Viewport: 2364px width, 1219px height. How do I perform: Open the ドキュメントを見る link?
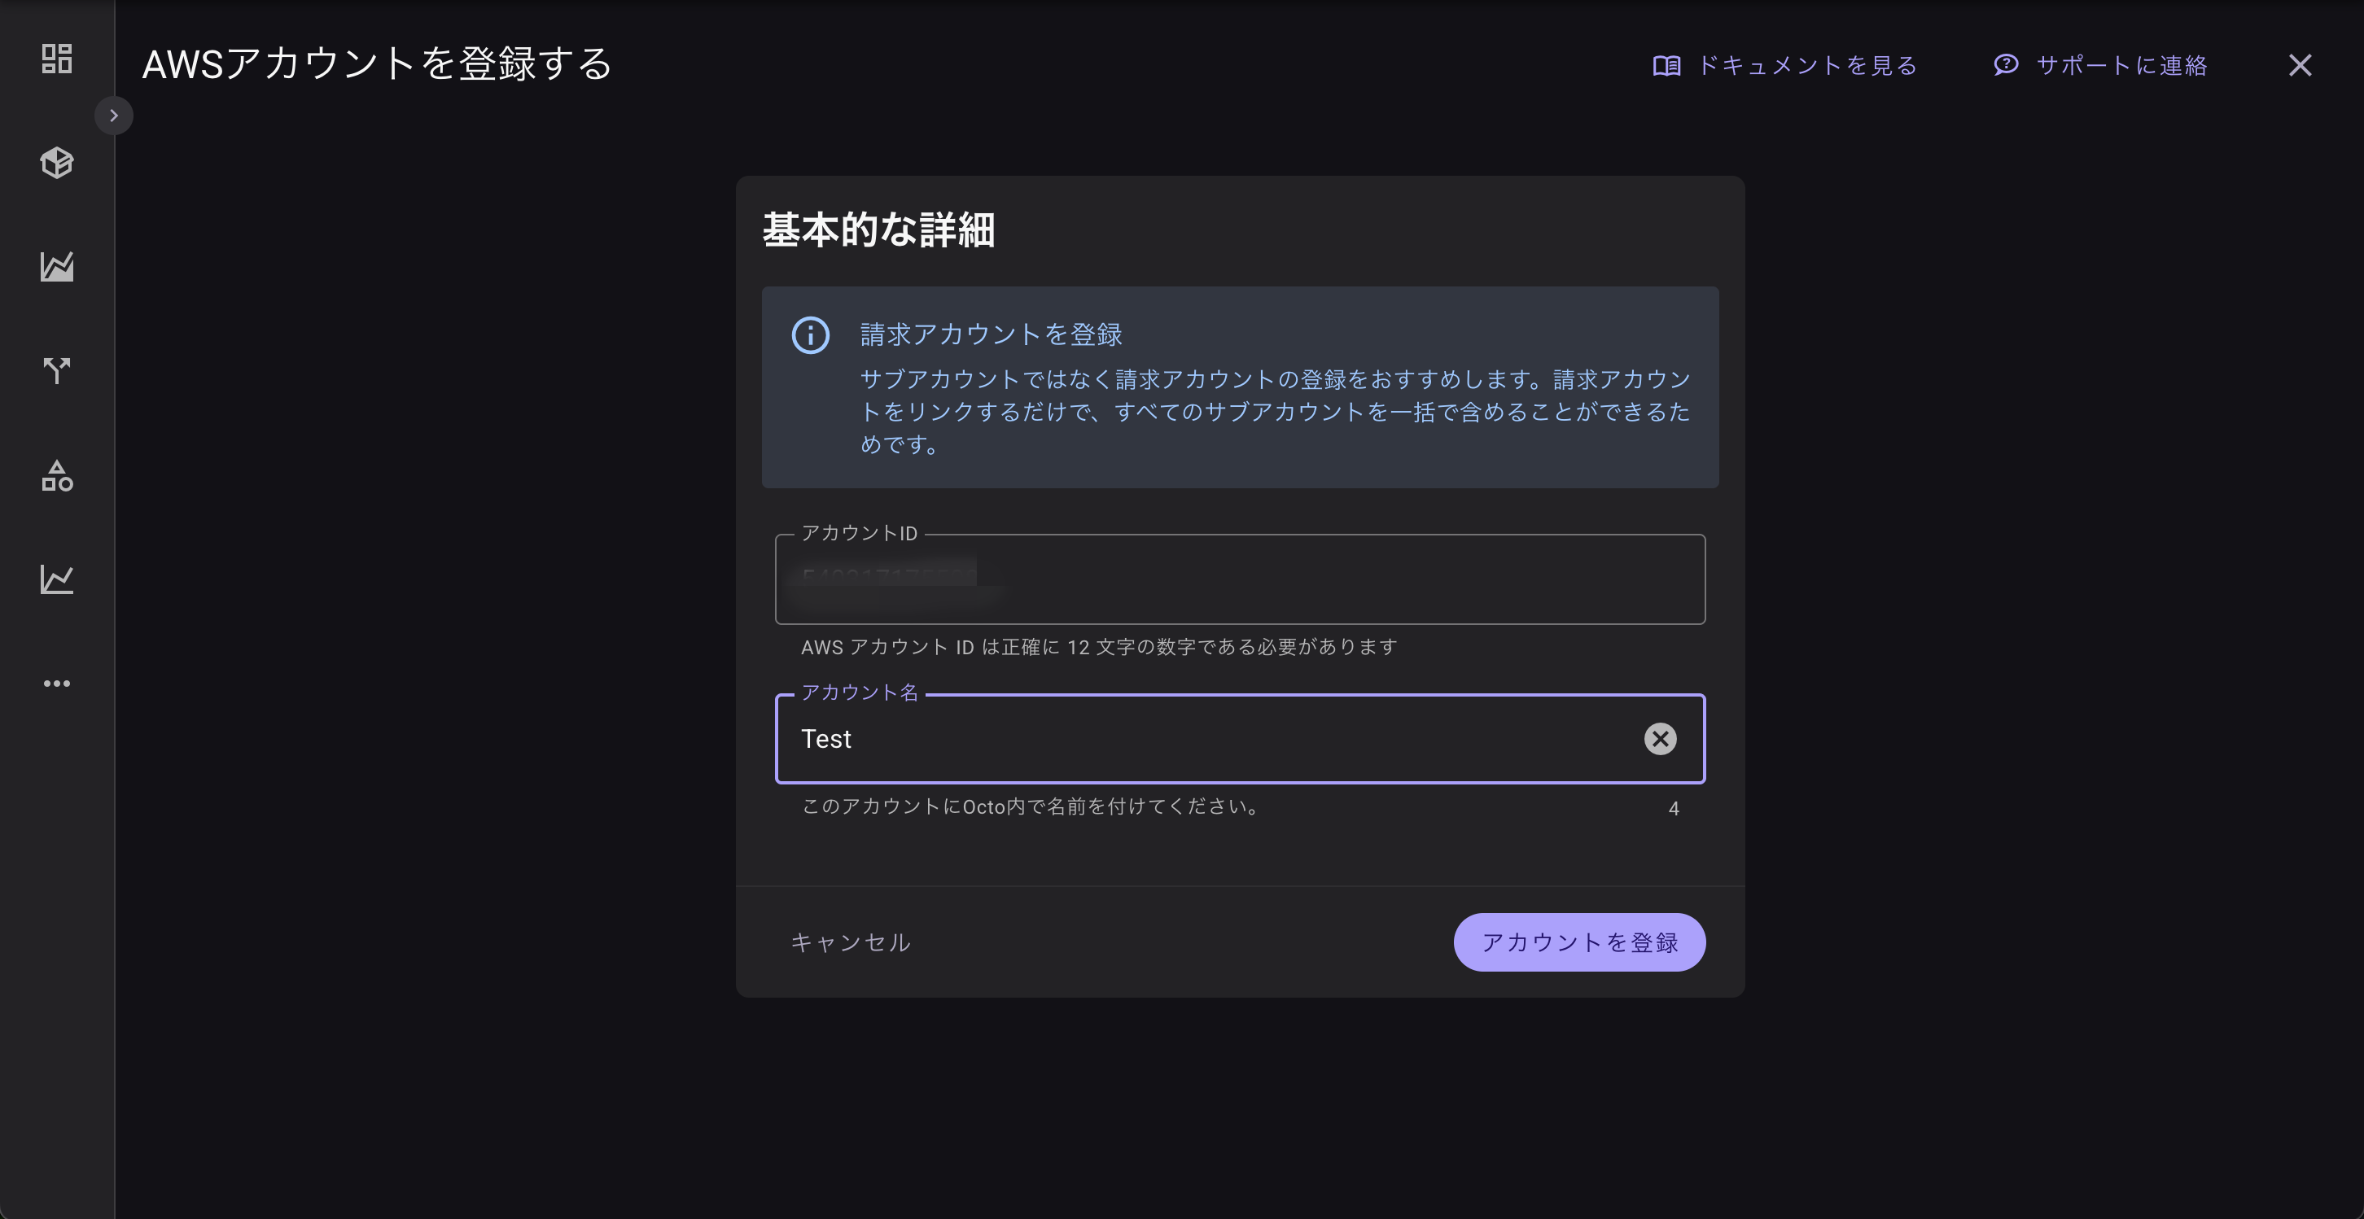pyautogui.click(x=1806, y=66)
